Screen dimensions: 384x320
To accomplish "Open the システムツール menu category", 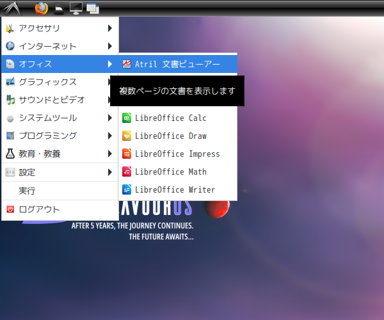I will click(60, 118).
